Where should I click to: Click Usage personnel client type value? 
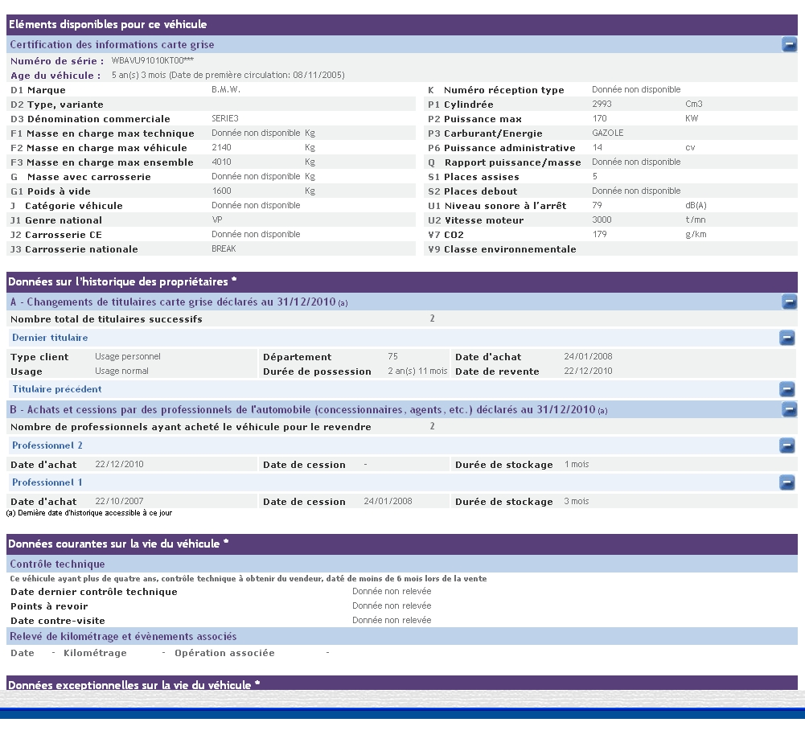(128, 356)
